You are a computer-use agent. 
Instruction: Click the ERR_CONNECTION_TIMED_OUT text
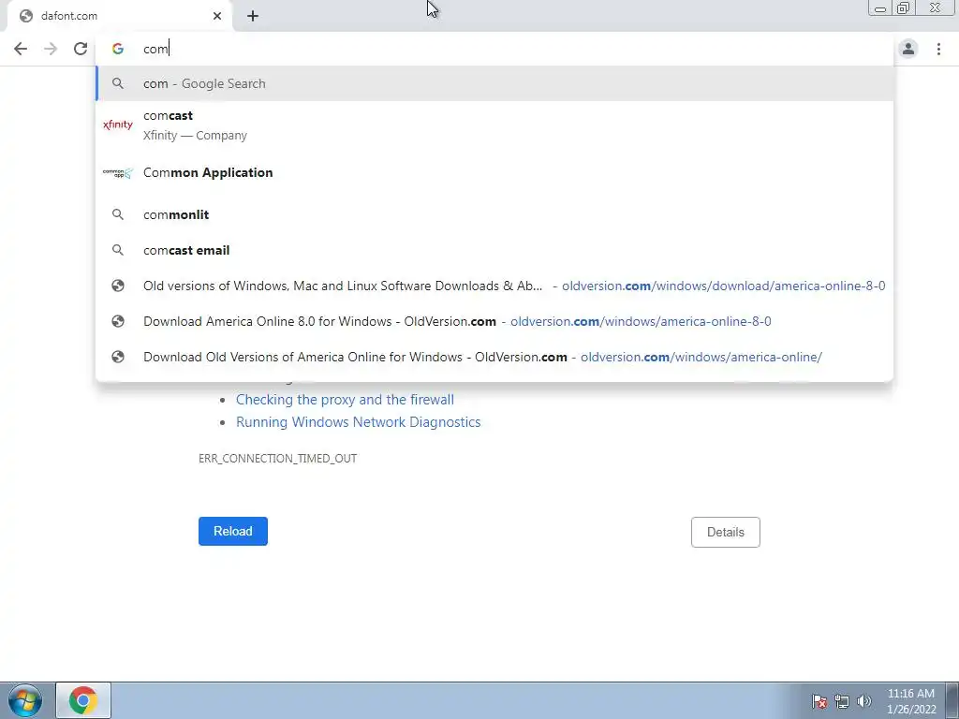tap(277, 459)
